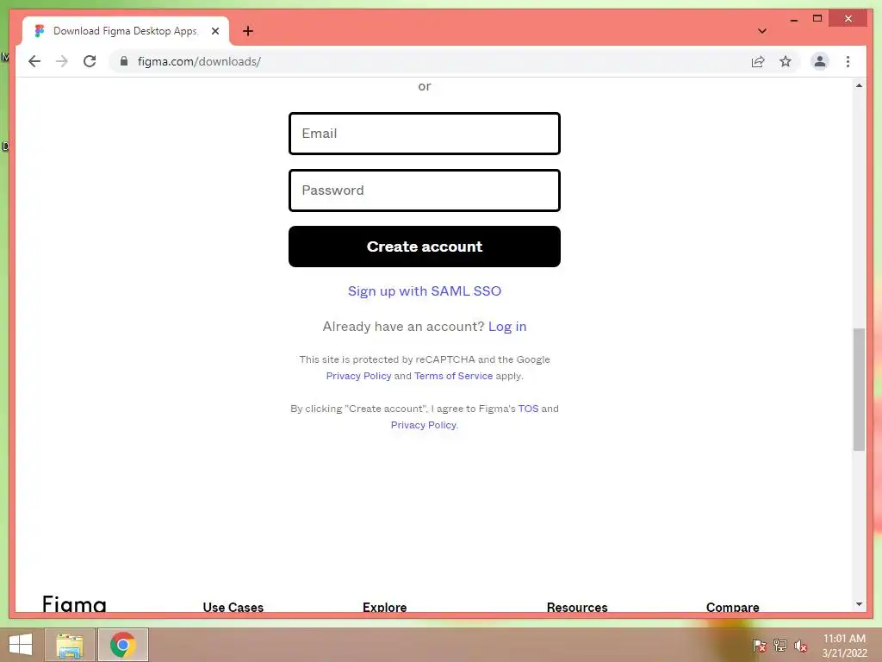Open a new tab with the plus button
The height and width of the screenshot is (662, 882).
coord(247,31)
